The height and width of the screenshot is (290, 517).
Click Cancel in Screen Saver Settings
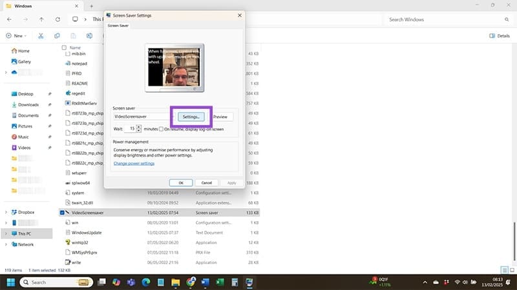point(206,183)
